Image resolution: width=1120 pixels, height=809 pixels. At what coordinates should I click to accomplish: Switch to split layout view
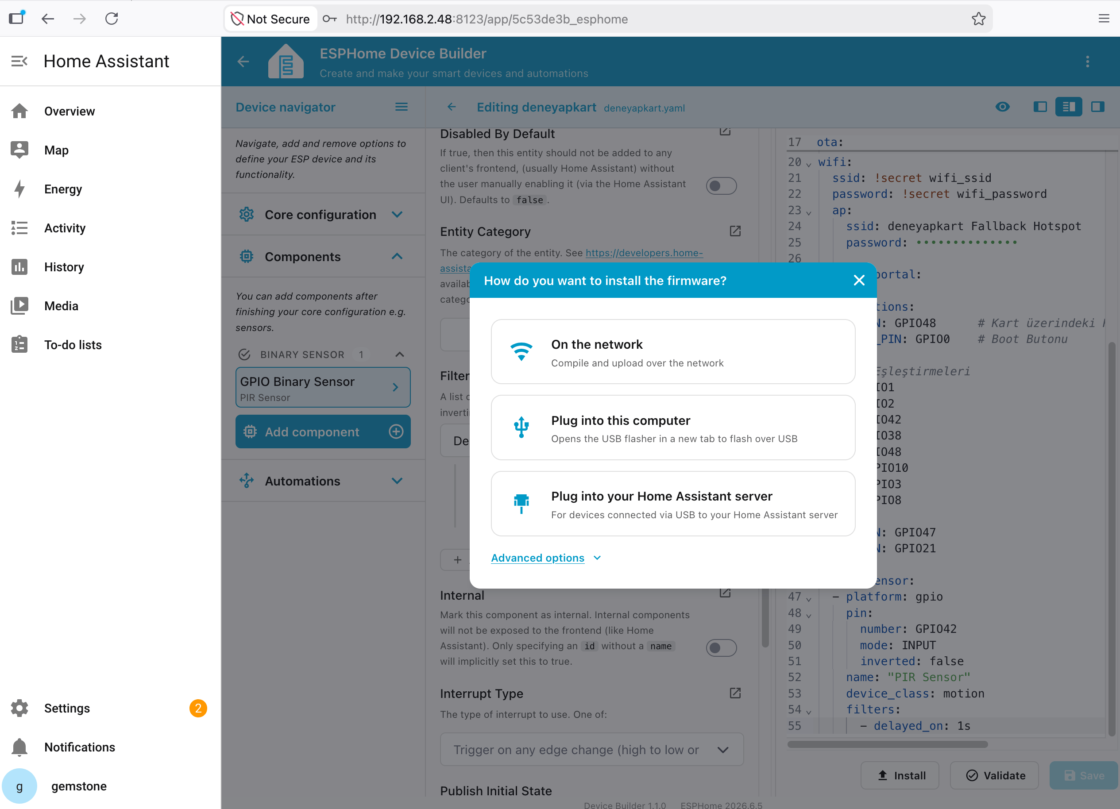tap(1068, 107)
